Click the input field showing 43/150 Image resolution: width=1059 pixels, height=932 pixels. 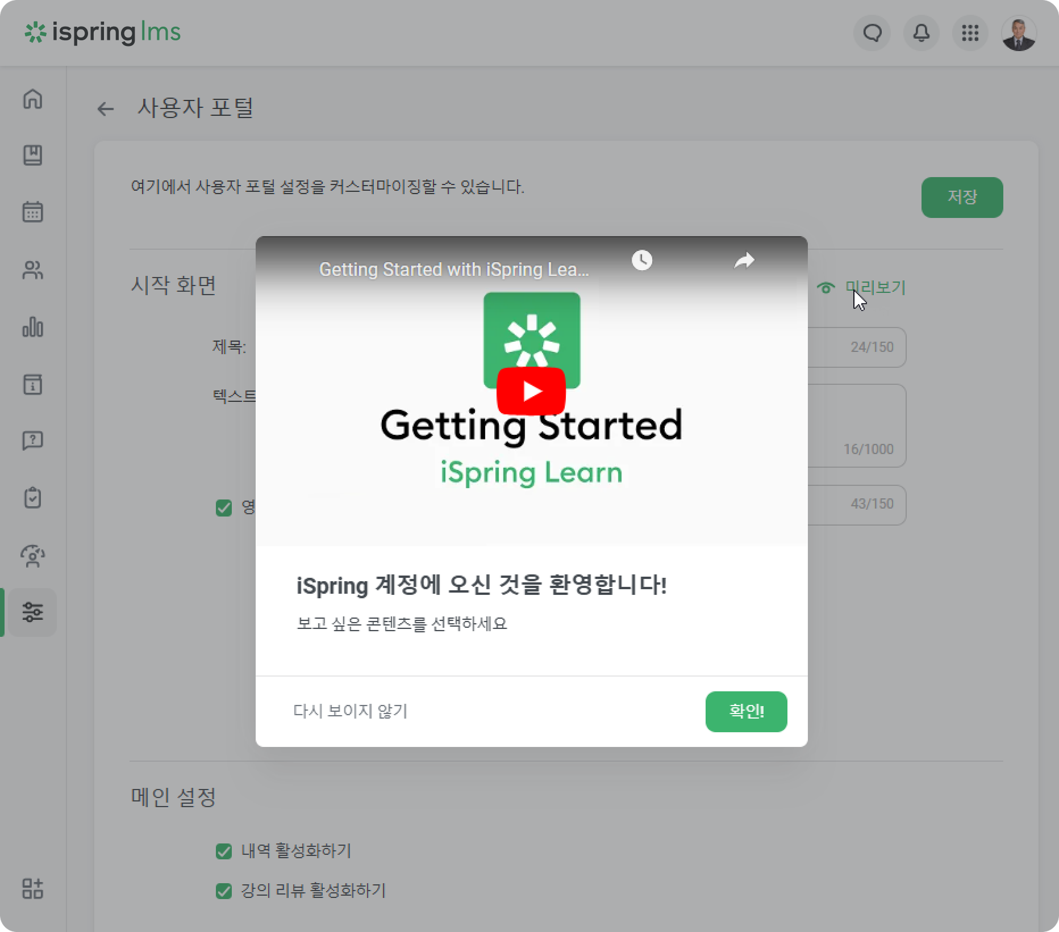[x=856, y=505]
